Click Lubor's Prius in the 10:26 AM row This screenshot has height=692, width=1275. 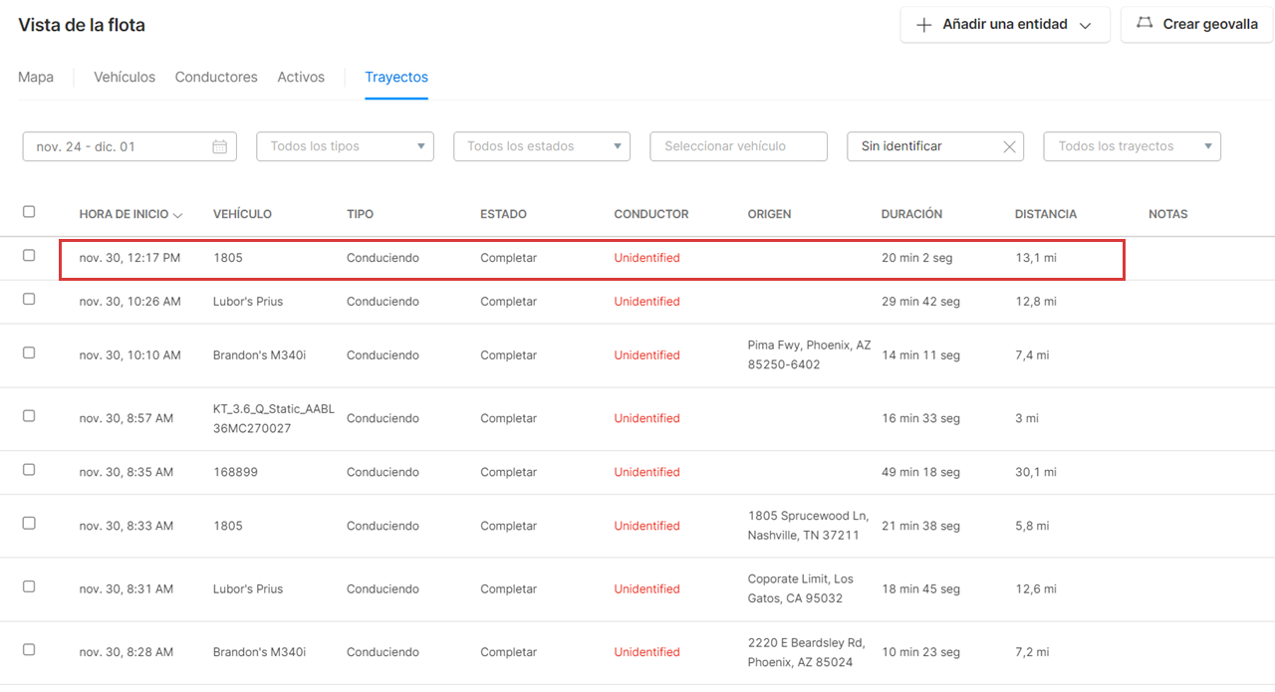[x=248, y=302]
